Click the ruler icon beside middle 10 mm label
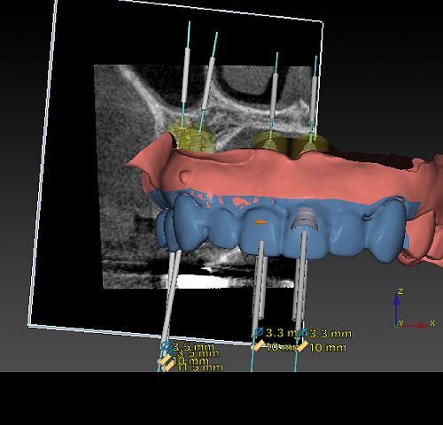Viewport: 443px width, 425px height. [x=259, y=345]
